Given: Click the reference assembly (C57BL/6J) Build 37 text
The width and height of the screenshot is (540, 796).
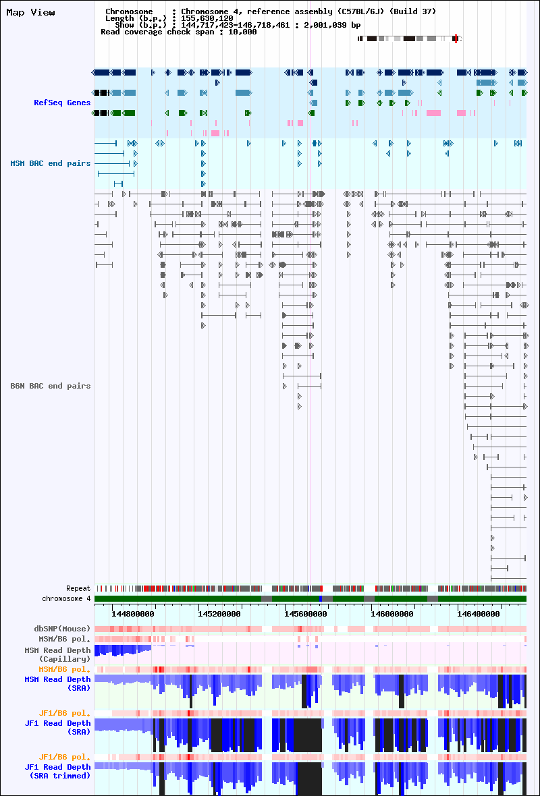Looking at the screenshot, I should (342, 11).
